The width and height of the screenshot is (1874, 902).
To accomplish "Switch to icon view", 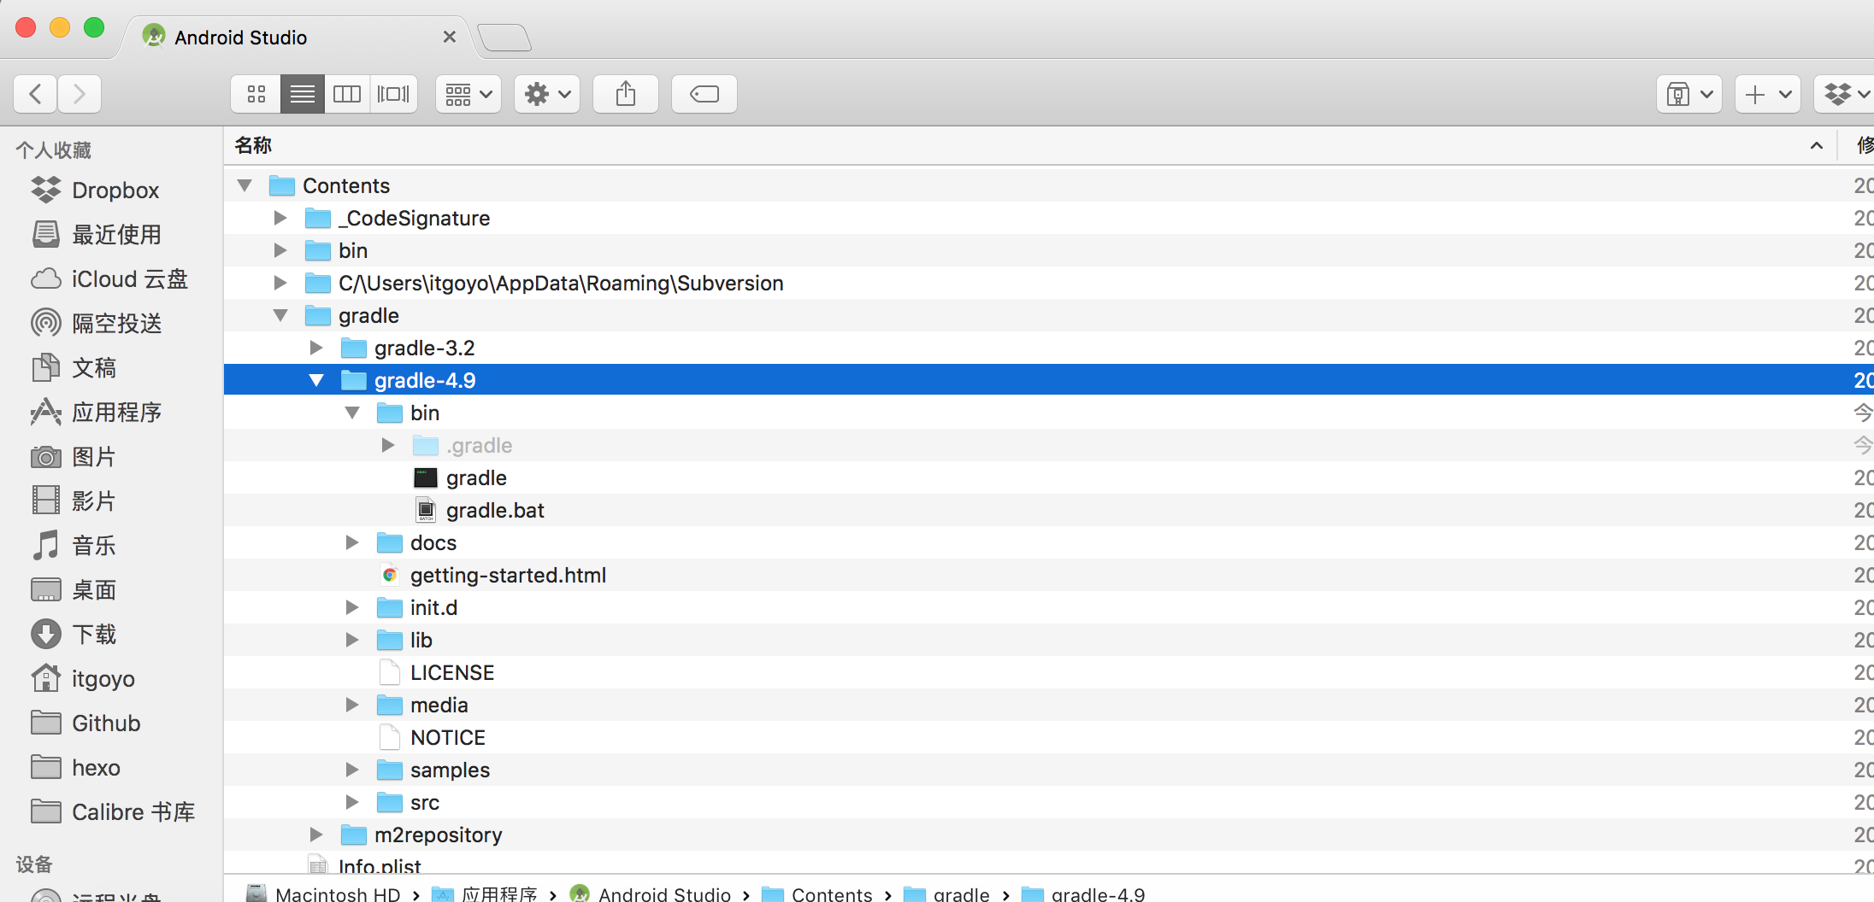I will (x=256, y=94).
